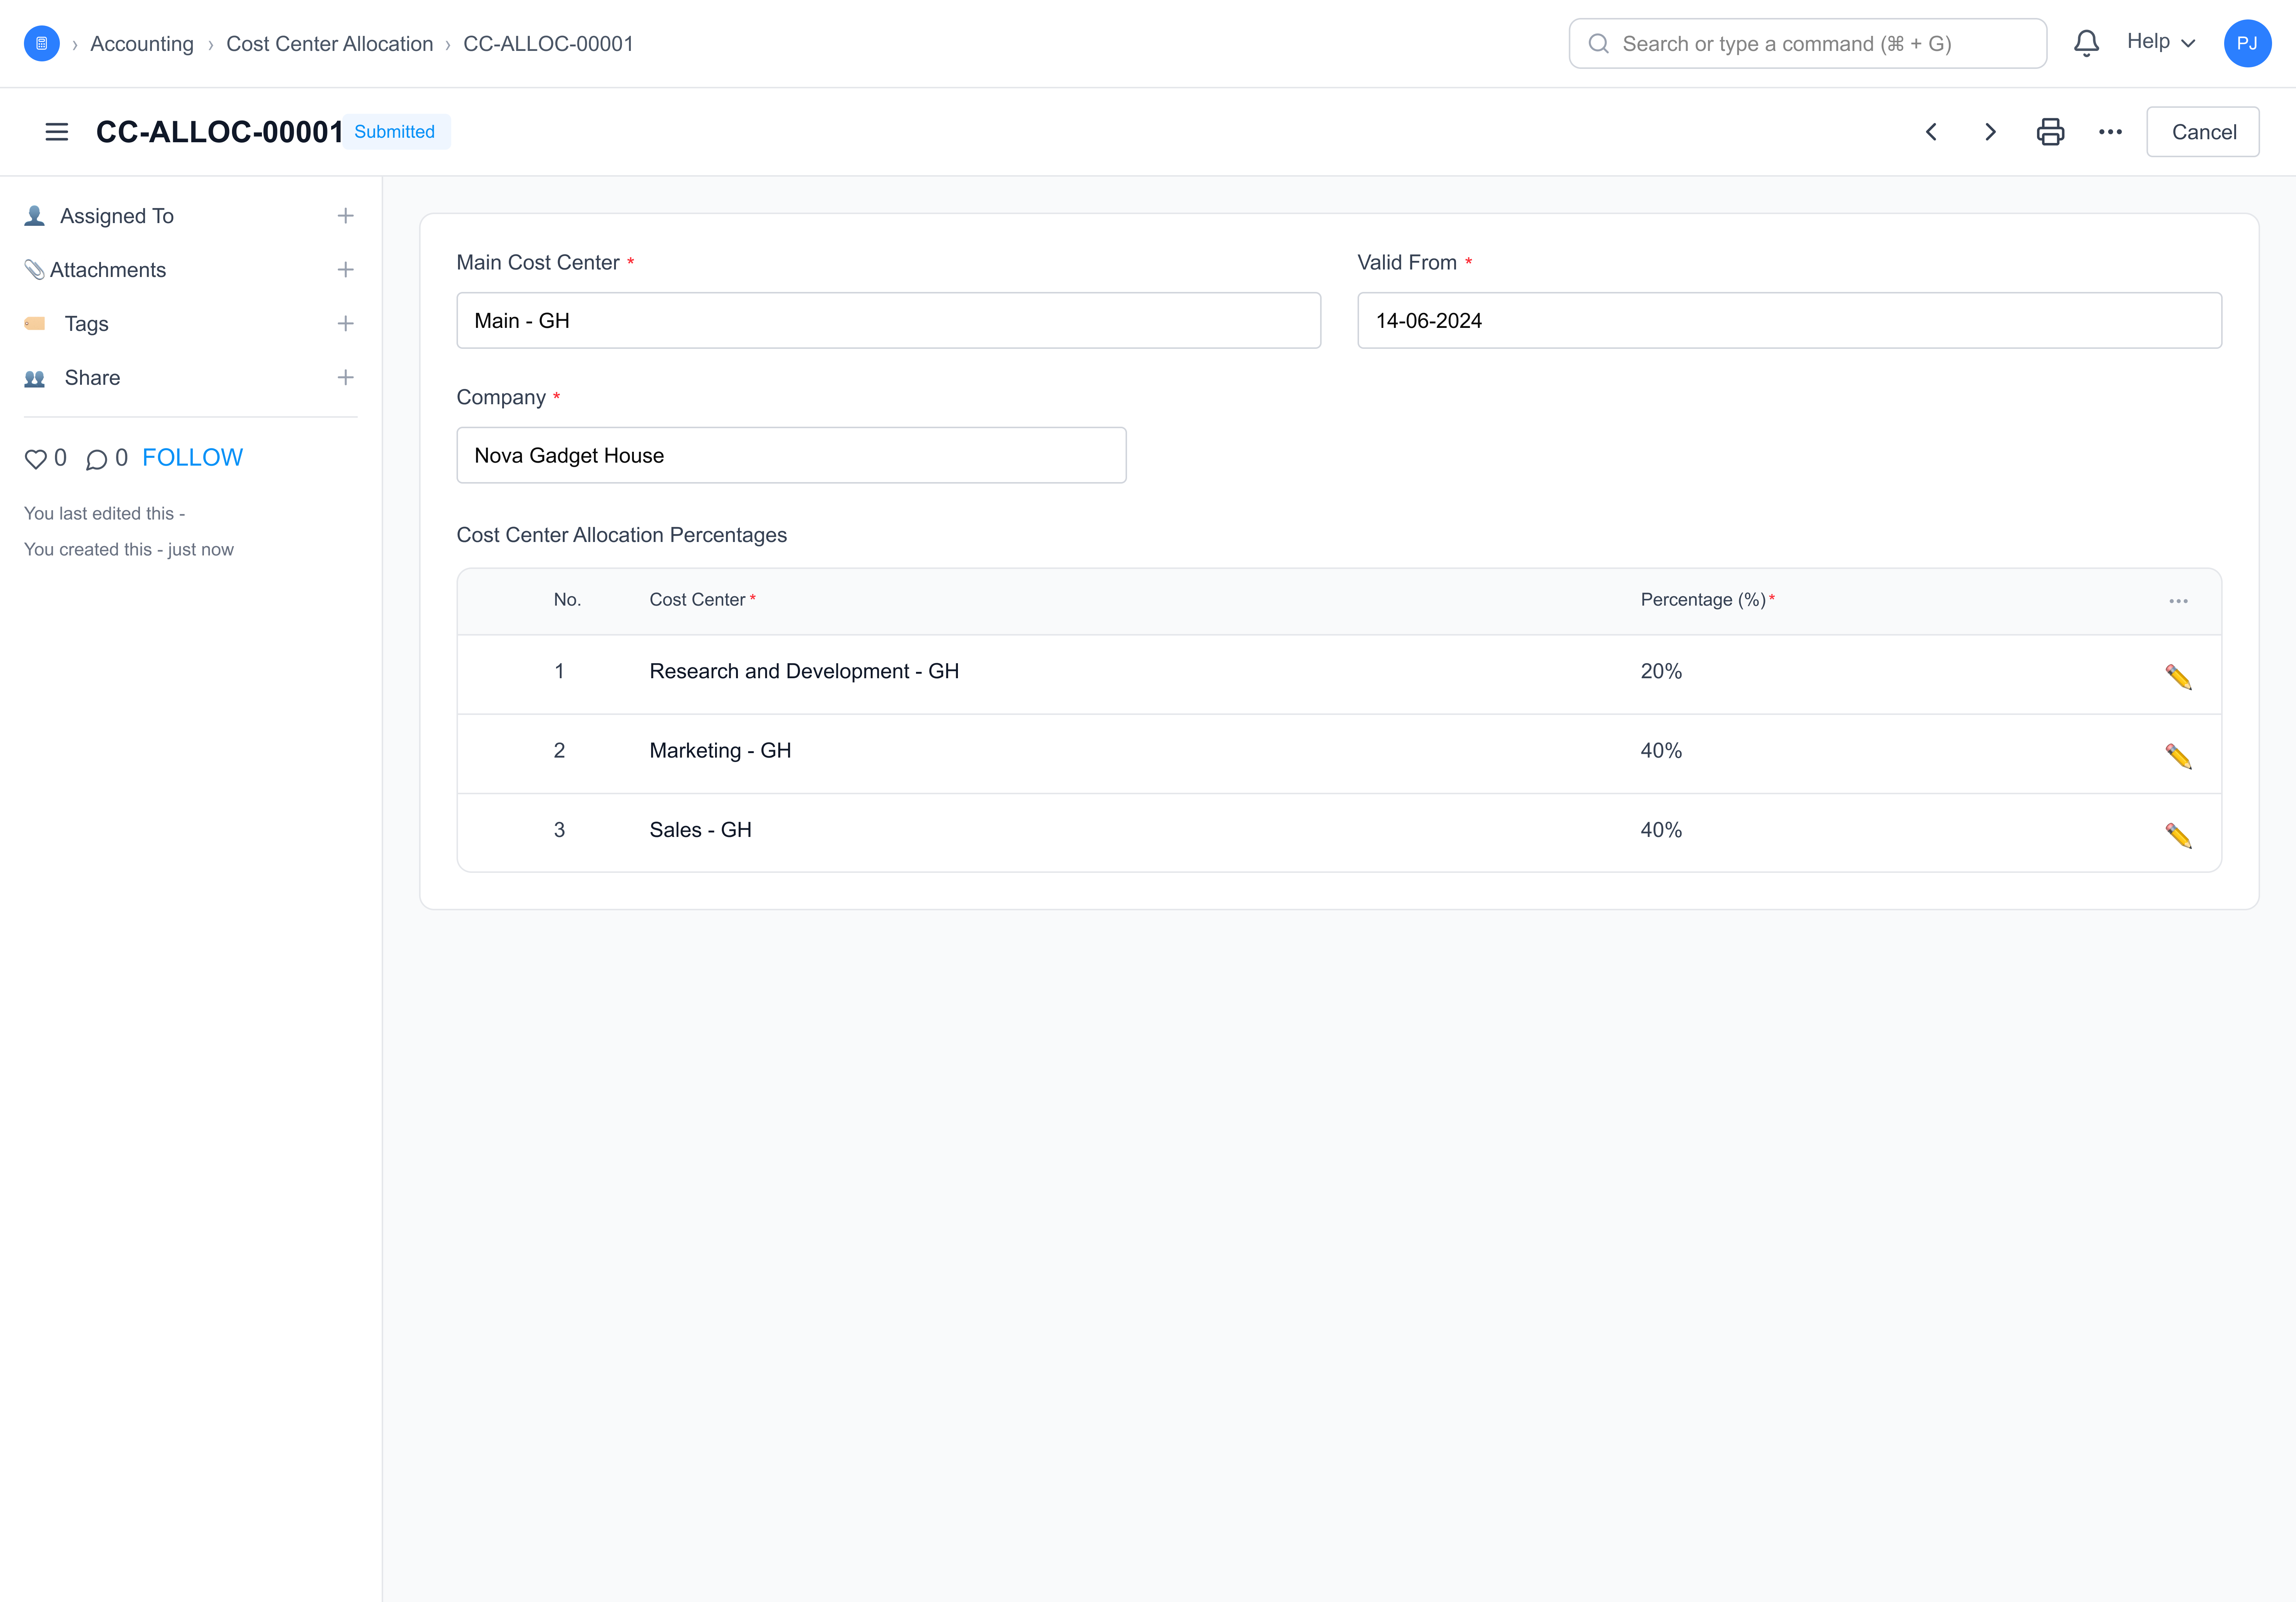Toggle the sidebar hamburger menu icon

(x=57, y=132)
